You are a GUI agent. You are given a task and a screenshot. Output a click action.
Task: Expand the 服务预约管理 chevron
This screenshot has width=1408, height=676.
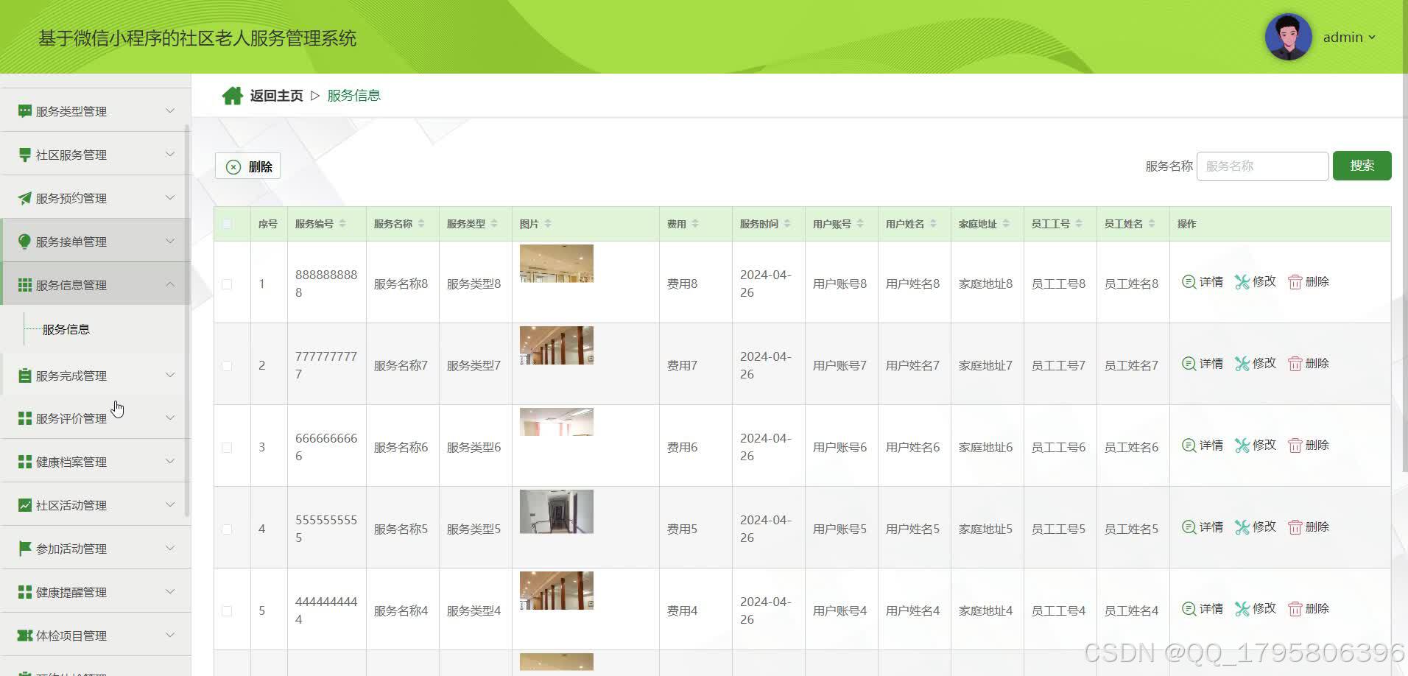tap(170, 198)
